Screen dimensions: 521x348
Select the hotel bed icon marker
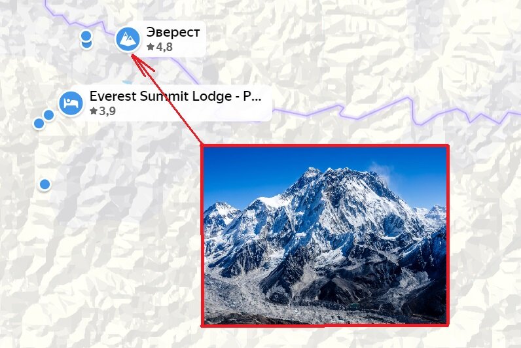click(x=71, y=103)
